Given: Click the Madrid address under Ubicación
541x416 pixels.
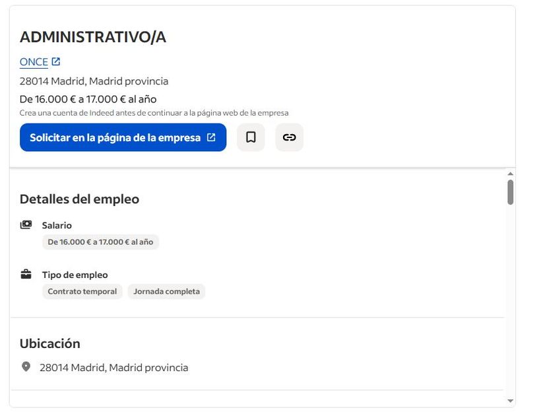Looking at the screenshot, I should click(x=113, y=367).
